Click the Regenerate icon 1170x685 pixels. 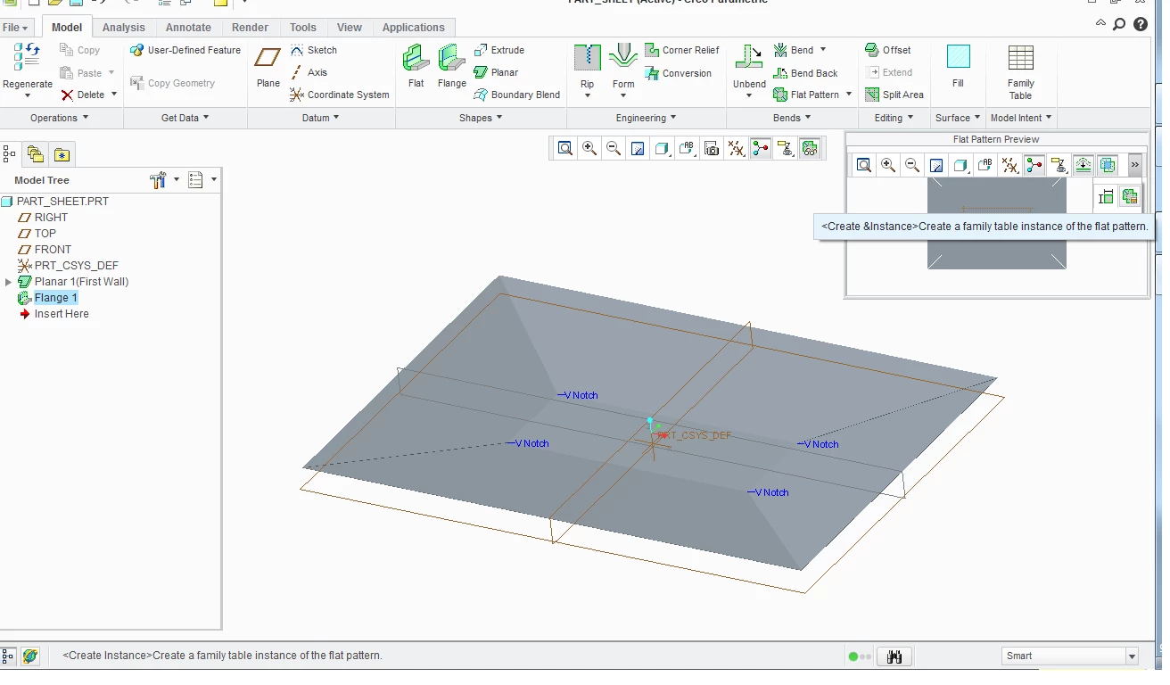[x=27, y=57]
